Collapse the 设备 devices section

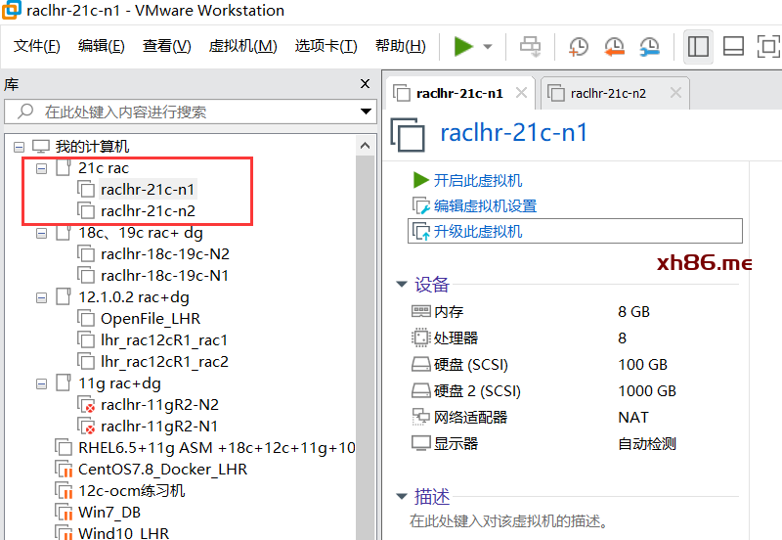pyautogui.click(x=401, y=285)
